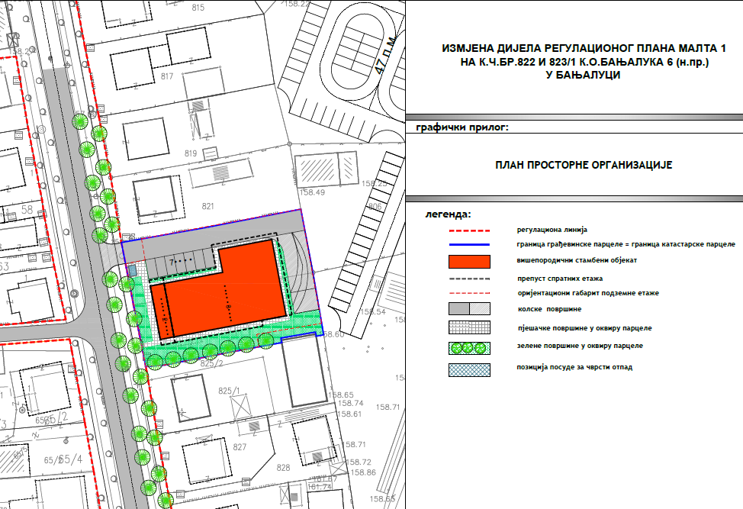Click parcel number 821 on the map
Image resolution: width=743 pixels, height=509 pixels.
(208, 207)
